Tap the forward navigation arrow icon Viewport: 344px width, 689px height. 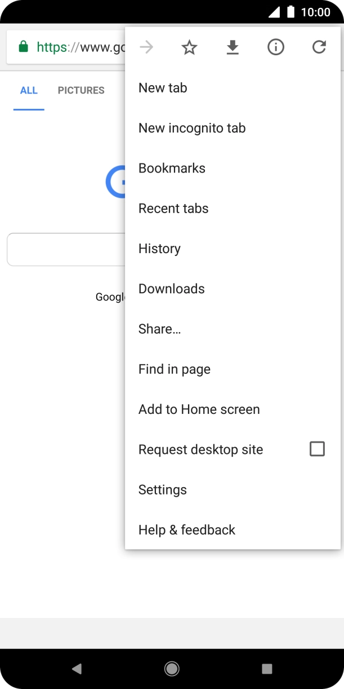tap(146, 47)
